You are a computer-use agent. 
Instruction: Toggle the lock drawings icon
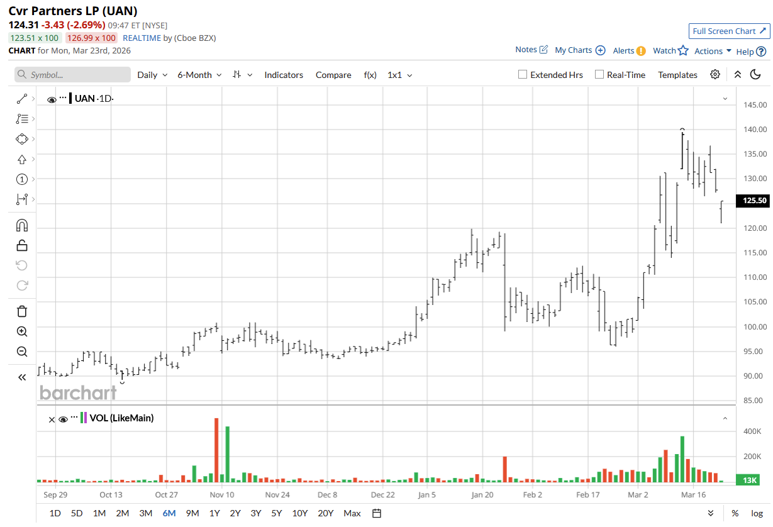(22, 245)
